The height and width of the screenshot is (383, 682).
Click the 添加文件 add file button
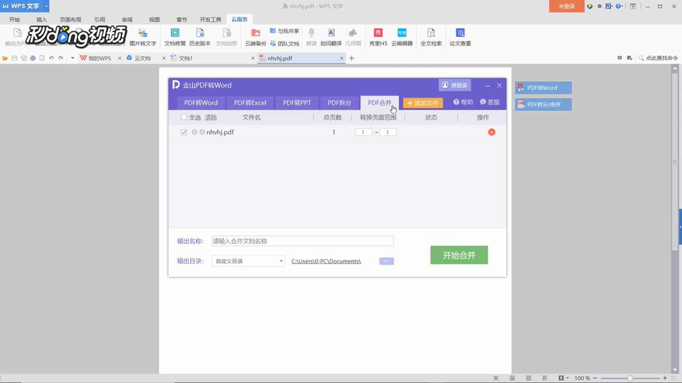(x=423, y=103)
